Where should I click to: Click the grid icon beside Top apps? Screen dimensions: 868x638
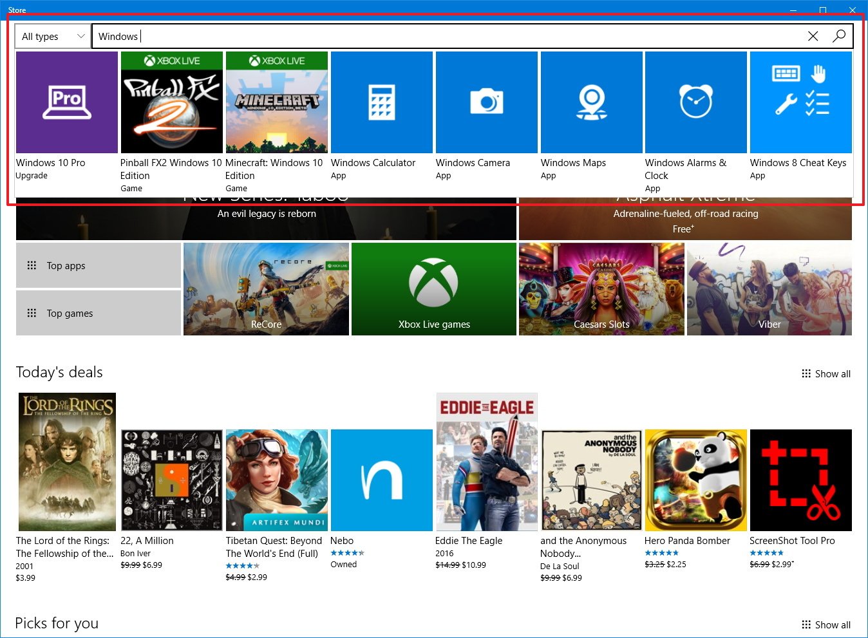[32, 265]
